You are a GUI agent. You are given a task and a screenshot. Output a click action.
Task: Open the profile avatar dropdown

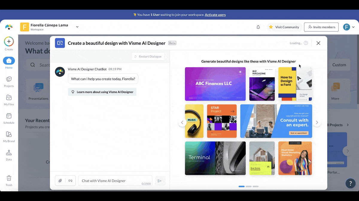[x=349, y=27]
